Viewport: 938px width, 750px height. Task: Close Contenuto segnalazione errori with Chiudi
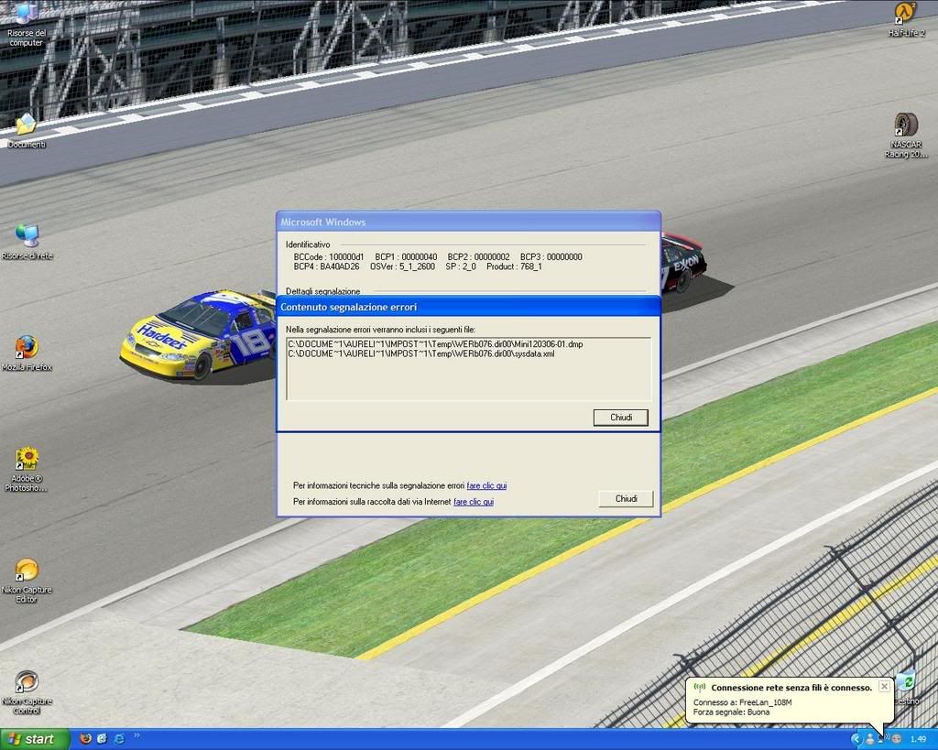[x=621, y=418]
